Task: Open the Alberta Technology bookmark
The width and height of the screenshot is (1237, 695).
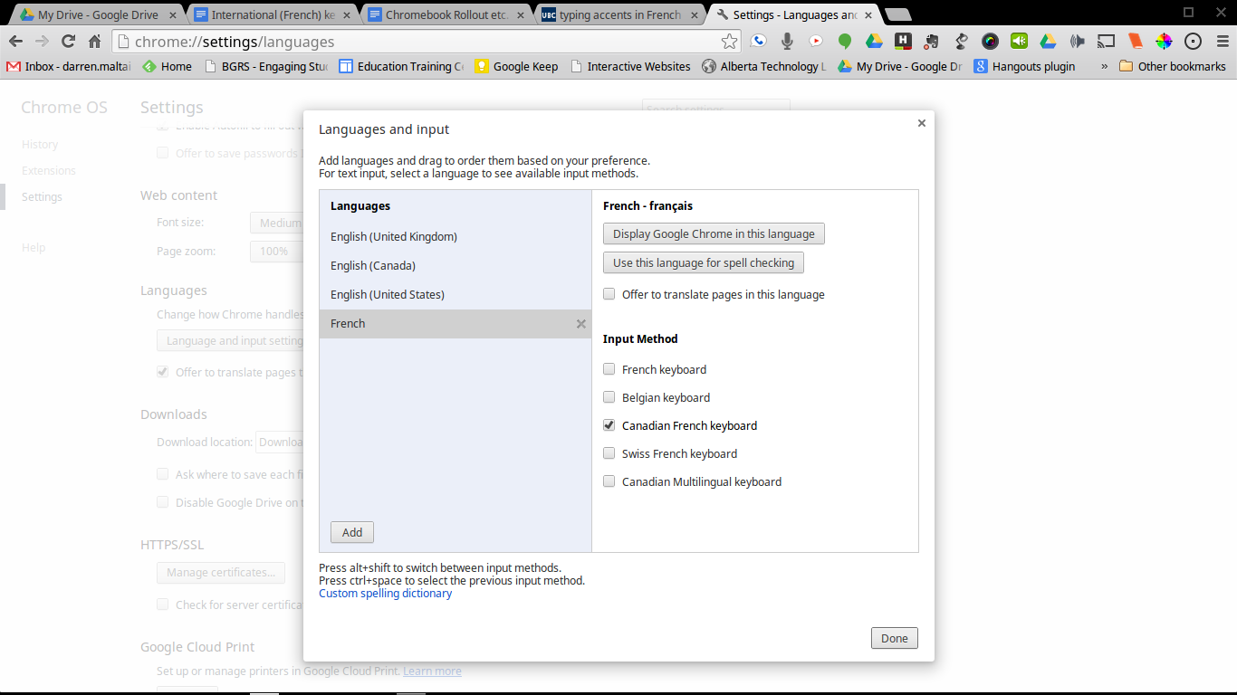Action: point(764,66)
